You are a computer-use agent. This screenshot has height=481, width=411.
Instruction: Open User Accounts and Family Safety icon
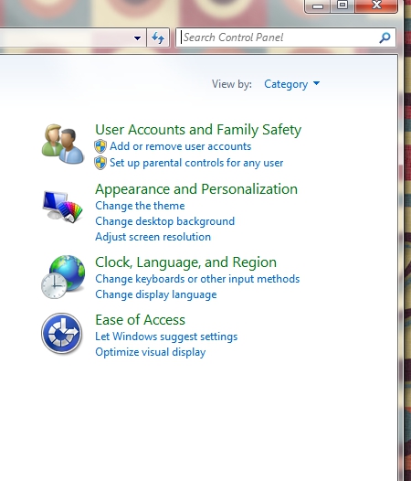click(63, 144)
